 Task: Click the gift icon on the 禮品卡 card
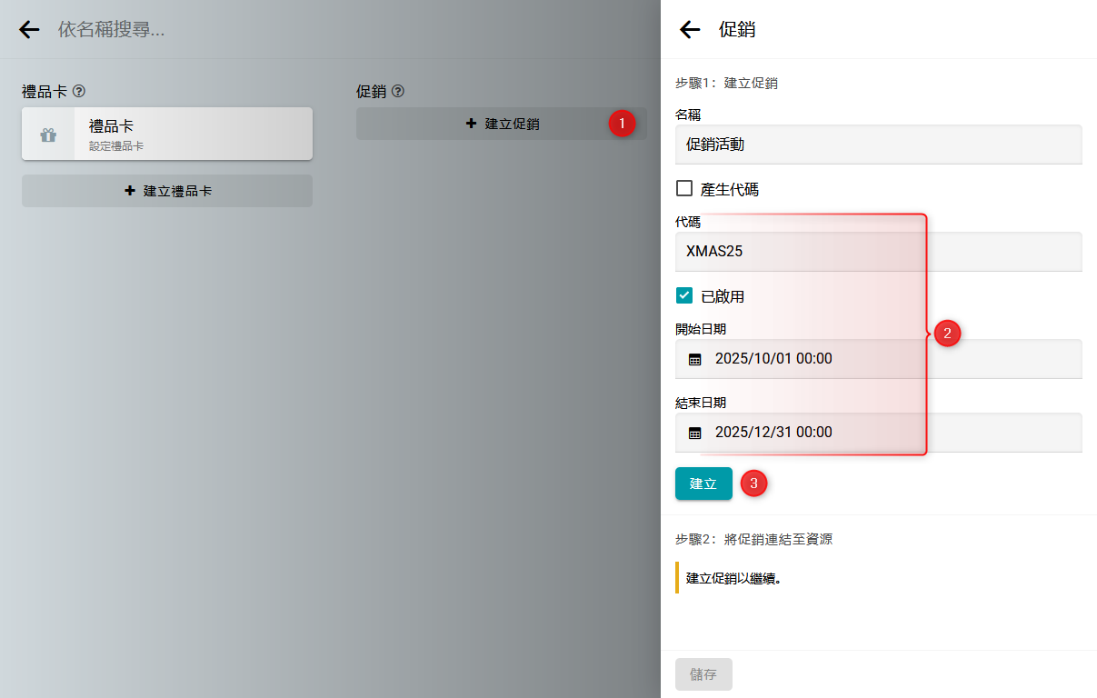coord(48,135)
